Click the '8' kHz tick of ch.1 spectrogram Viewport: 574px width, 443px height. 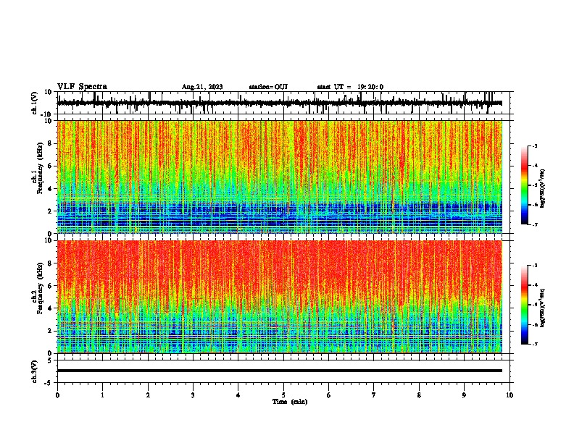click(51, 143)
